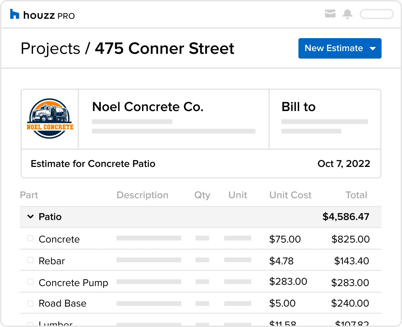Collapse the Patio section chevron

[x=31, y=217]
